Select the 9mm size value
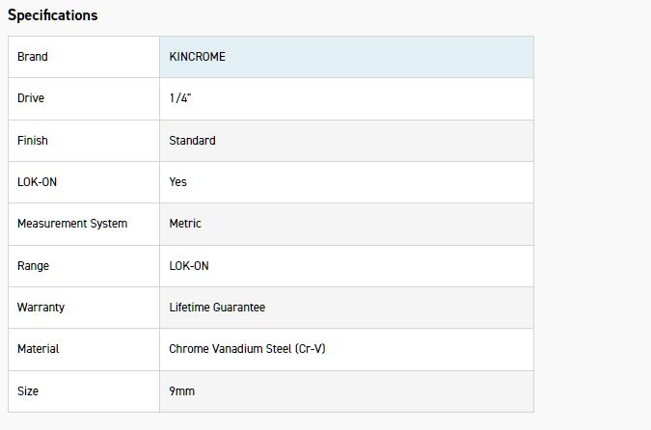The width and height of the screenshot is (651, 430). click(182, 391)
